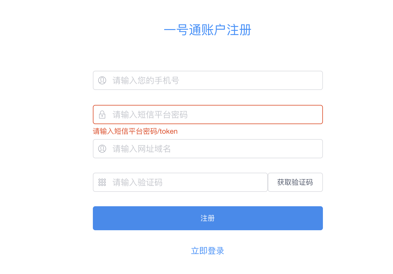Focus the red-outlined 请输入短信平台密码 password input
Viewport: 393px width, 274px height.
click(x=208, y=115)
